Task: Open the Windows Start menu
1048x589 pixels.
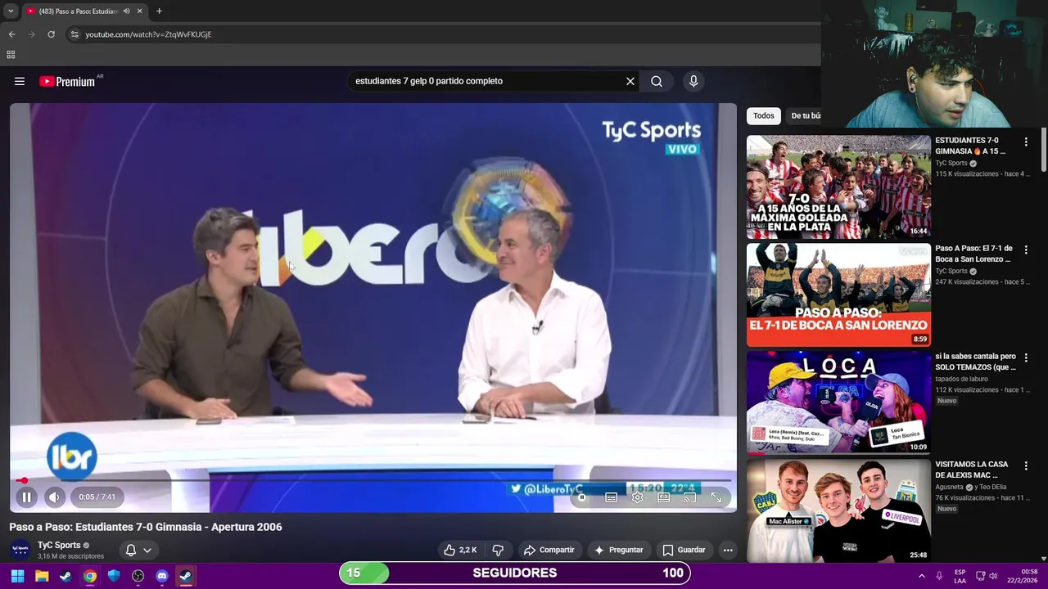Action: [x=17, y=576]
